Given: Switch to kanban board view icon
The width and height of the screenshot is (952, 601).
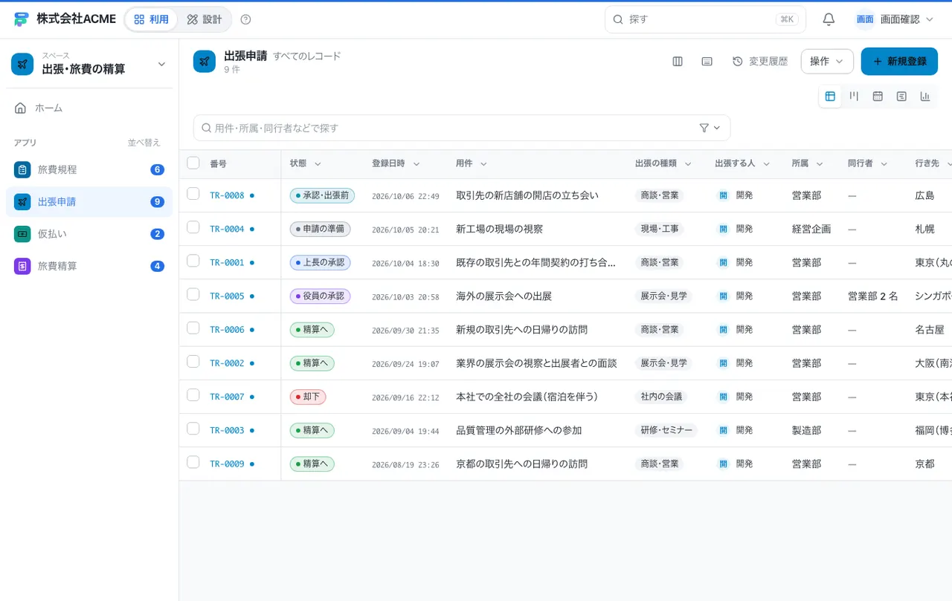Looking at the screenshot, I should pos(854,96).
